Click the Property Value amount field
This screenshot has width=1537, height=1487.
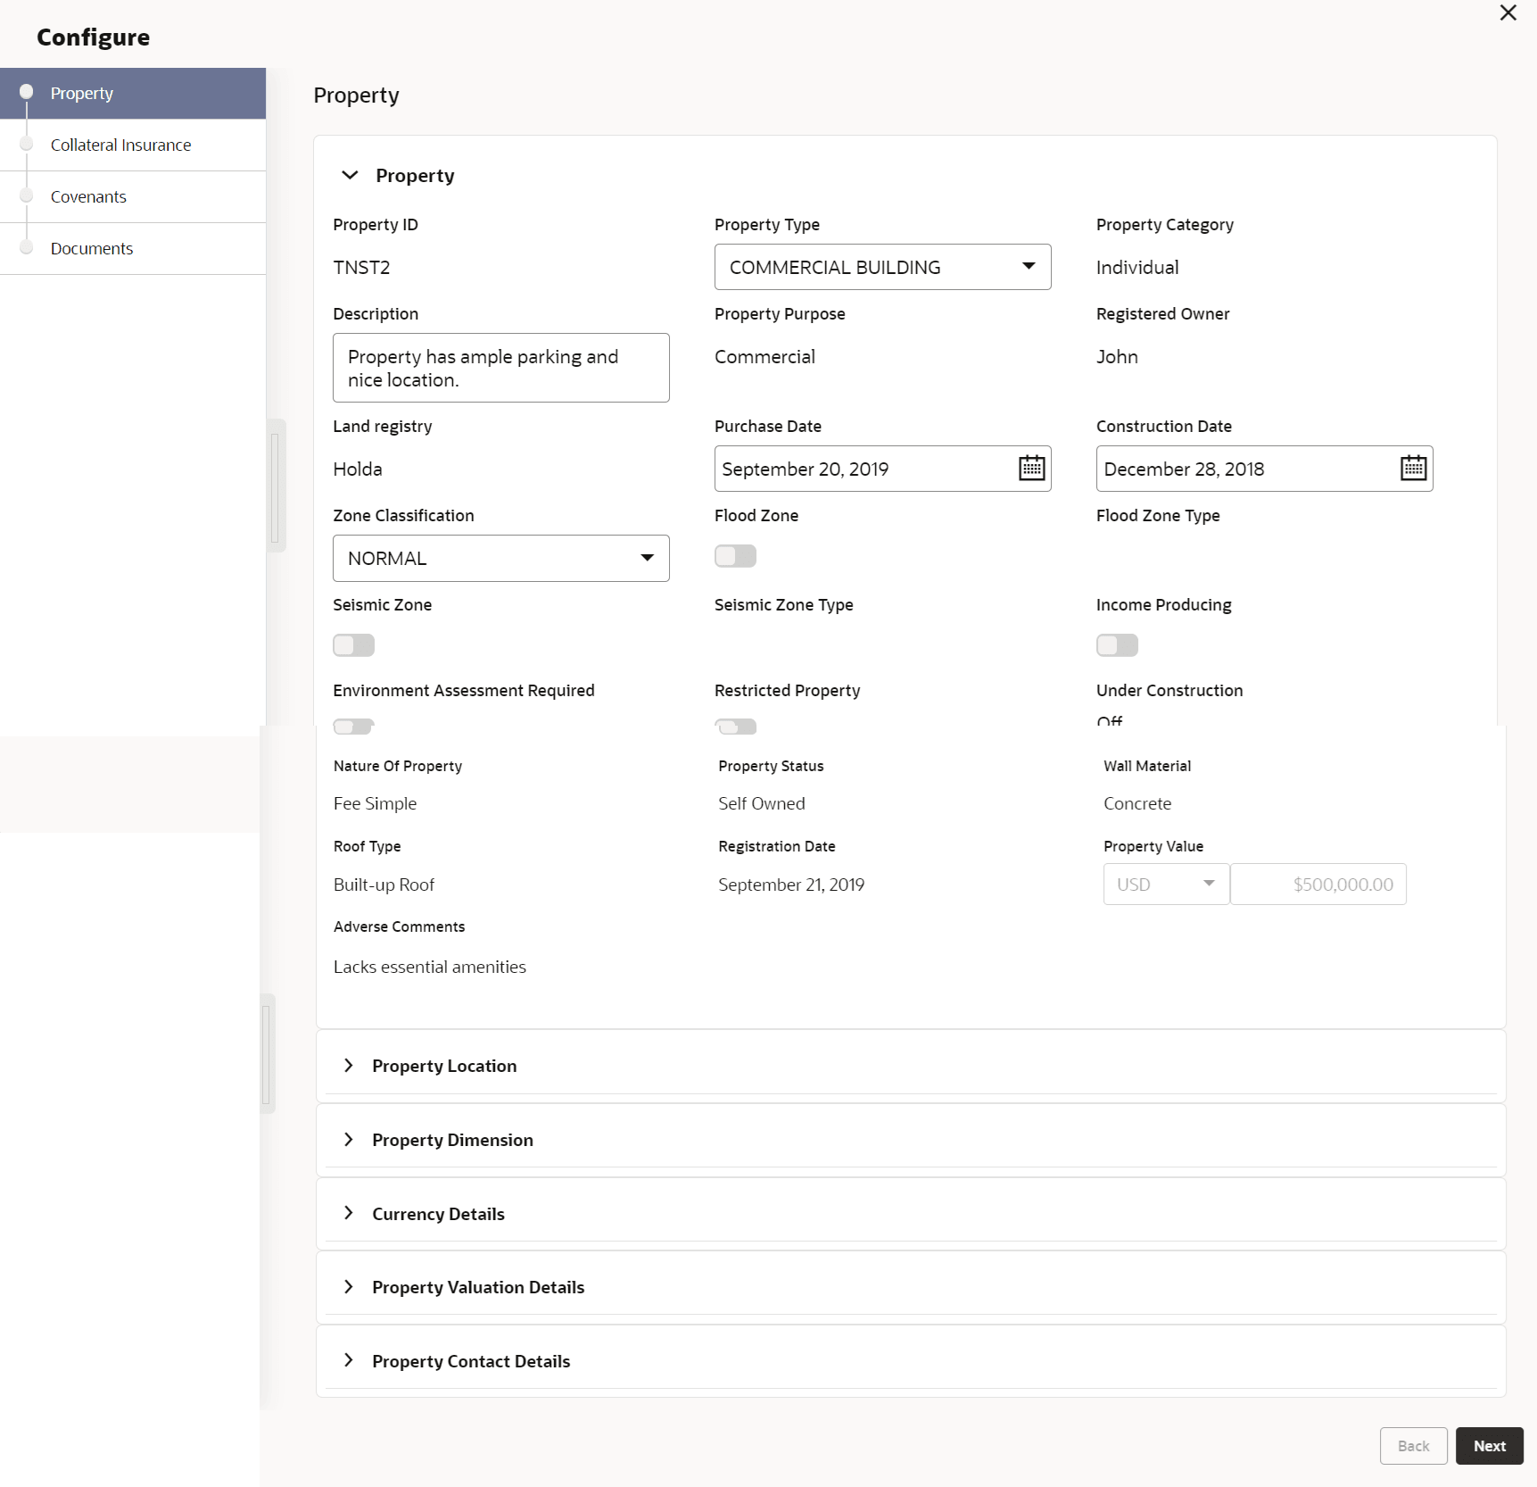1318,885
